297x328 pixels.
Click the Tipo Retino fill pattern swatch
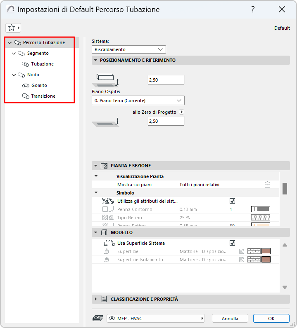point(261,218)
